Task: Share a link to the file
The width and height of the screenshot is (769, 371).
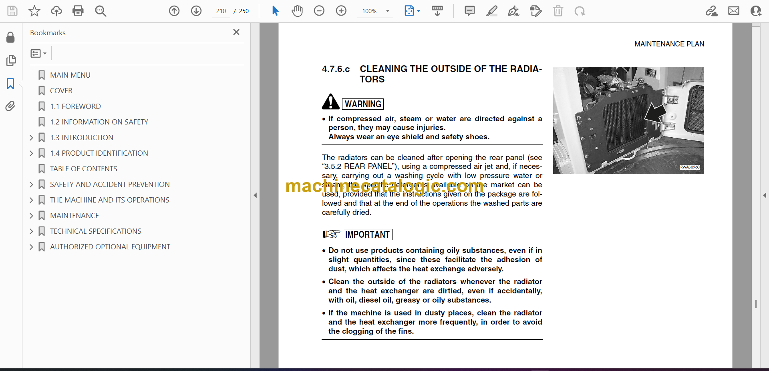Action: point(712,11)
